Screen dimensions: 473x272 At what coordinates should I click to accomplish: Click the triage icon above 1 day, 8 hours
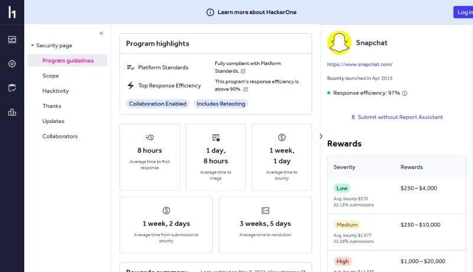(216, 138)
